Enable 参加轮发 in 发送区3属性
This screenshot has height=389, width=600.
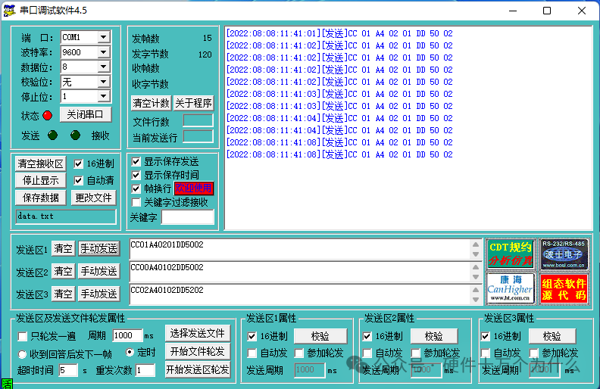534,353
